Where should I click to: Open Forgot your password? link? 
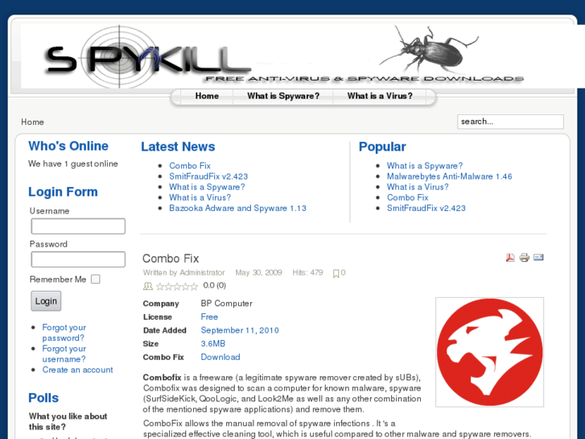[64, 333]
